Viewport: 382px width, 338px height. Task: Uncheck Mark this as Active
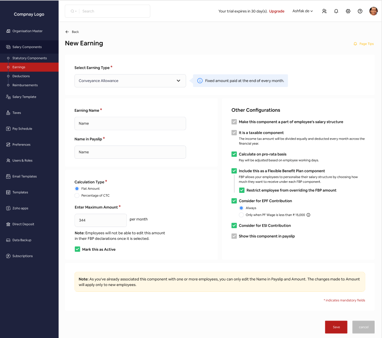[77, 250]
